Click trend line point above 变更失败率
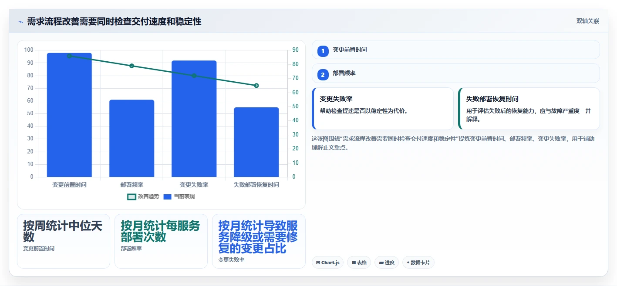 point(194,76)
